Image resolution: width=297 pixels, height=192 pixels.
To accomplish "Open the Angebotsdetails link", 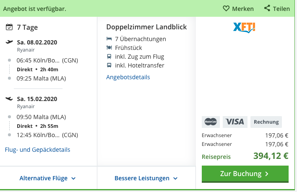I will click(x=128, y=77).
